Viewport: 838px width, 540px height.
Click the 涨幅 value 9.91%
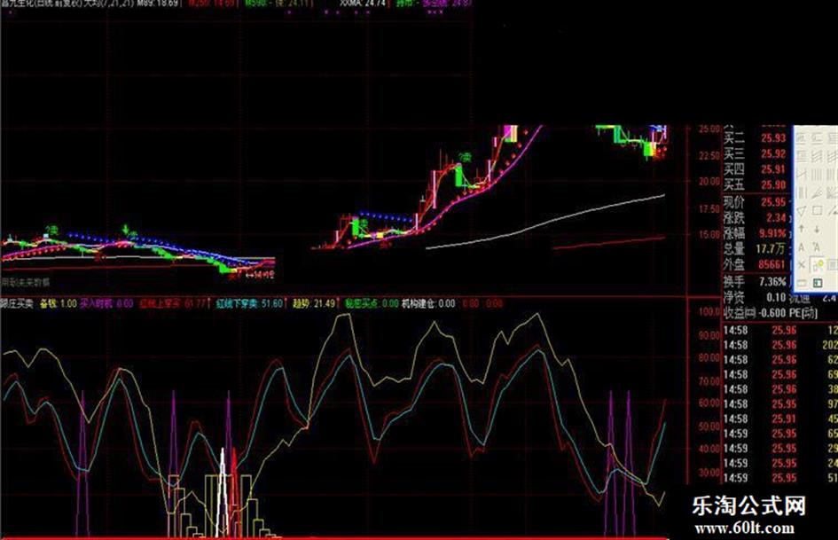tap(772, 233)
